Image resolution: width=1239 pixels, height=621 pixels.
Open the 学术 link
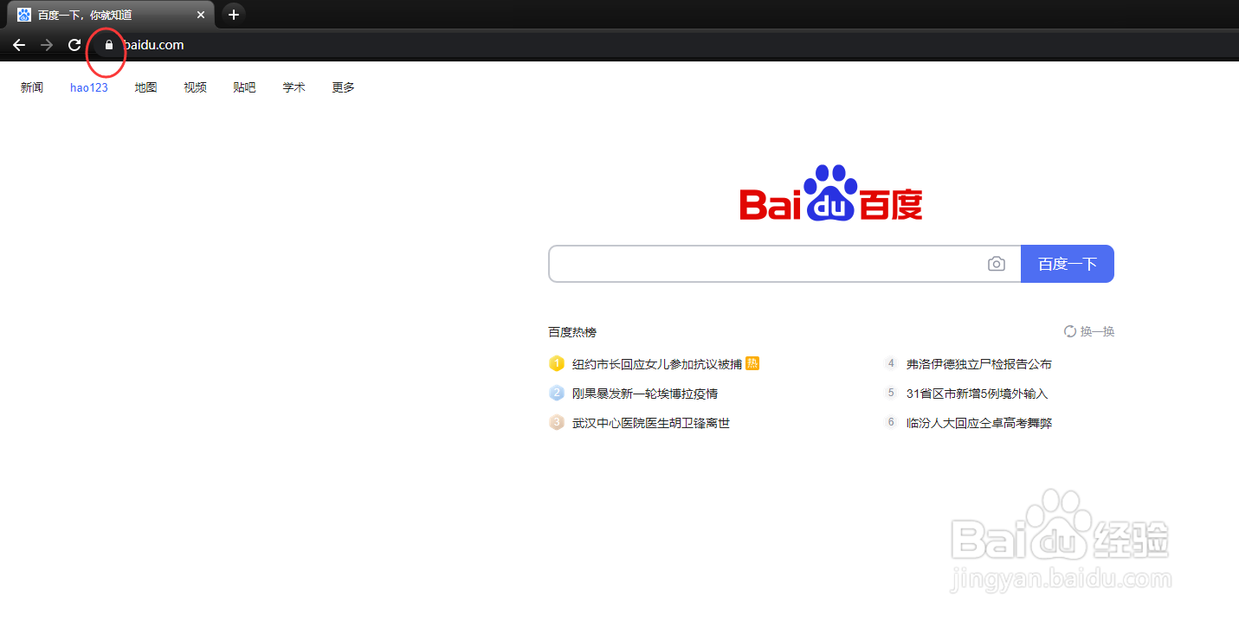(294, 87)
